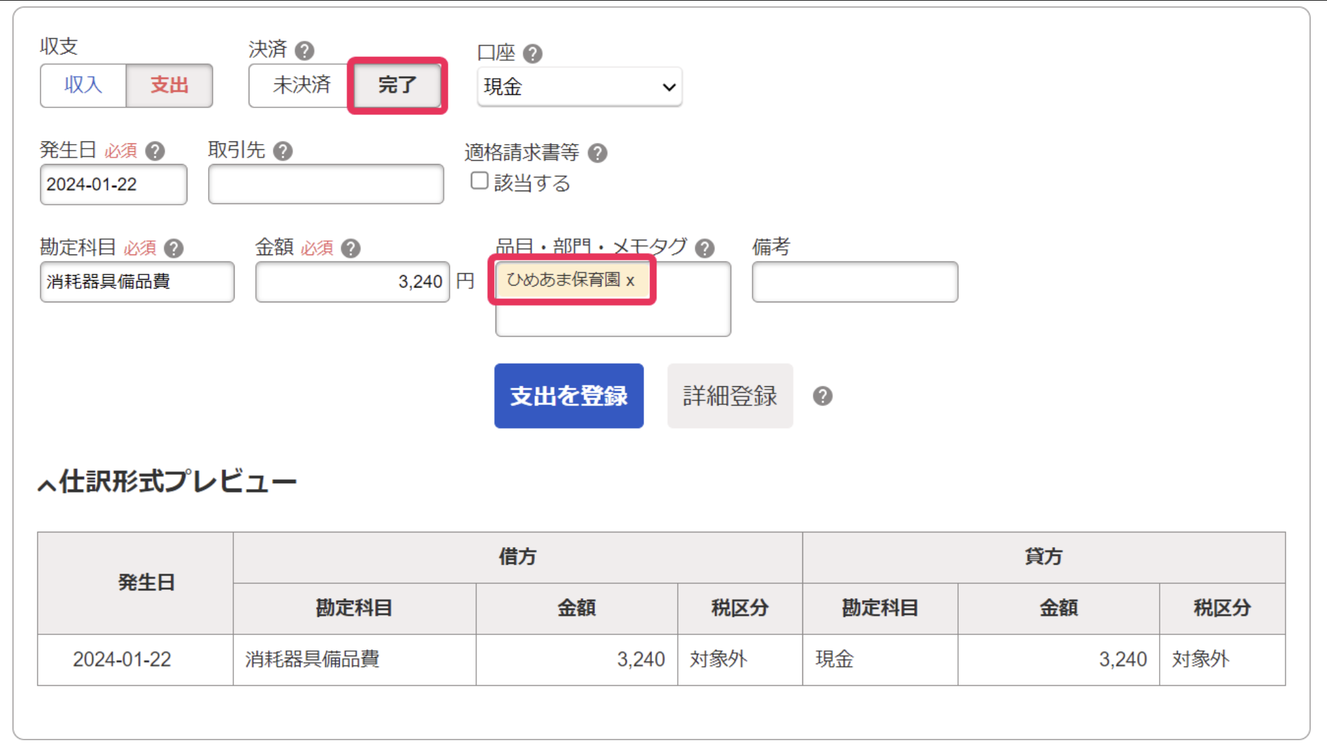Select 支出 toggle button
Image resolution: width=1327 pixels, height=748 pixels.
click(x=169, y=85)
